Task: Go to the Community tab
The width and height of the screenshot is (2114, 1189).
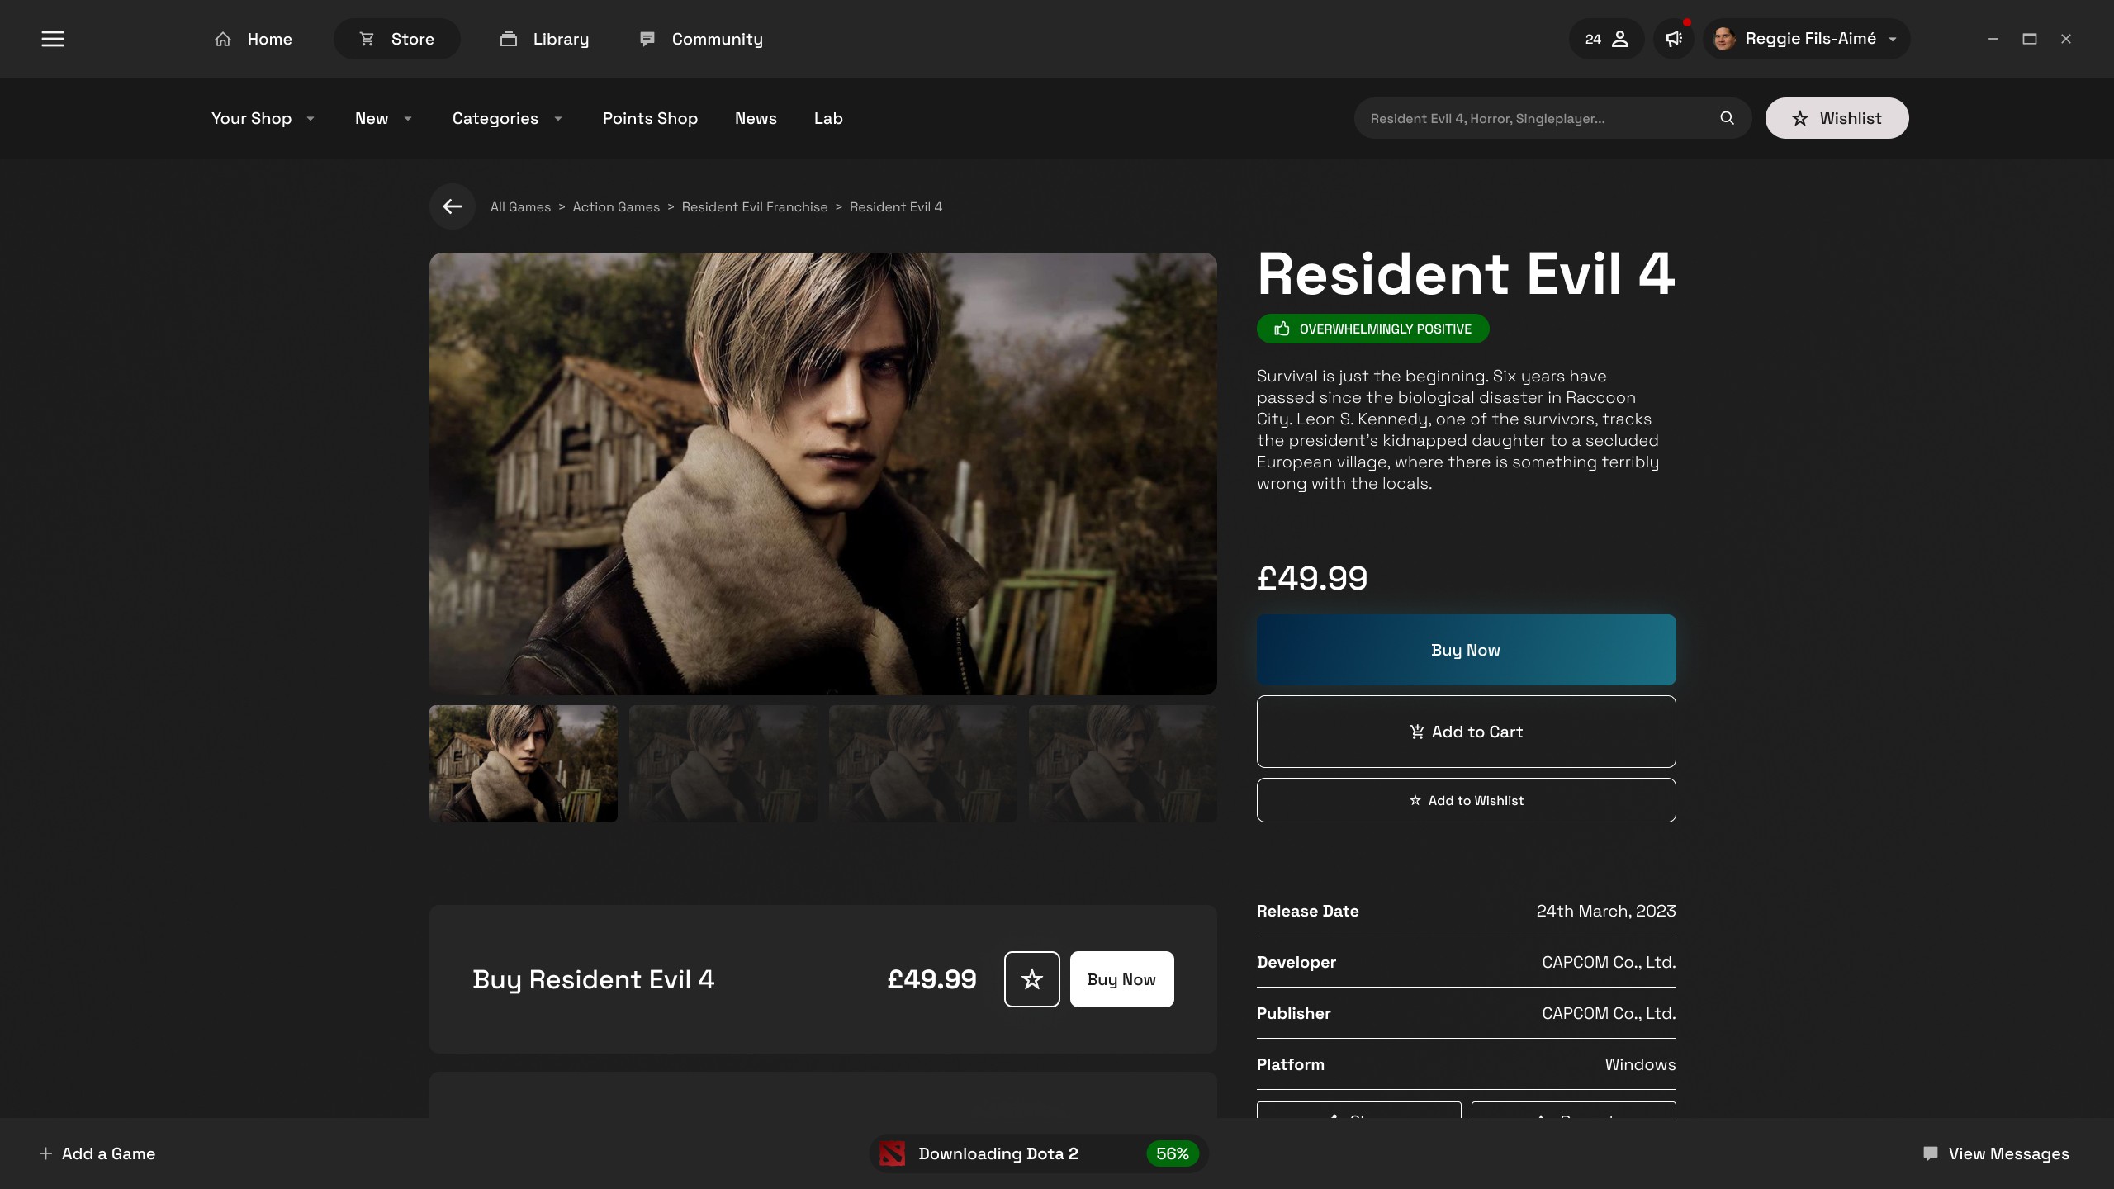Action: (x=701, y=39)
